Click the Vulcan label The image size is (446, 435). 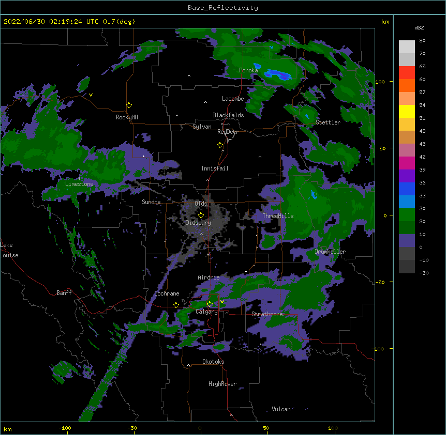[281, 409]
